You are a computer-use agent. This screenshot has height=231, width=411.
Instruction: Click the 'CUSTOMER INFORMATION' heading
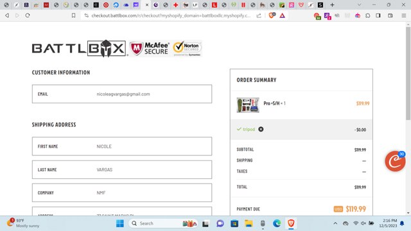pos(61,73)
